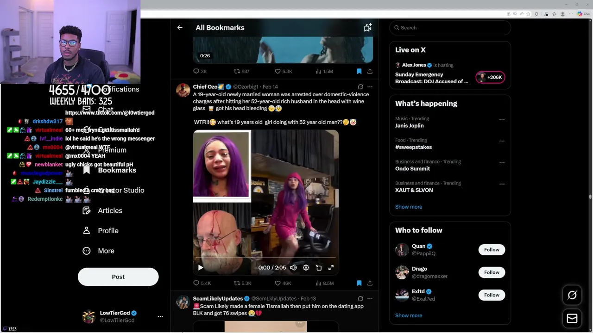Follow Exltd @Exal7ed
593x333 pixels.
click(x=492, y=295)
